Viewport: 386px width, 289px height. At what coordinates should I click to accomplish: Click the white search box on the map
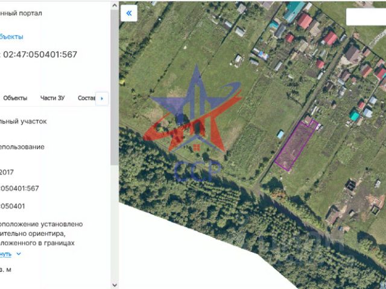[366, 17]
